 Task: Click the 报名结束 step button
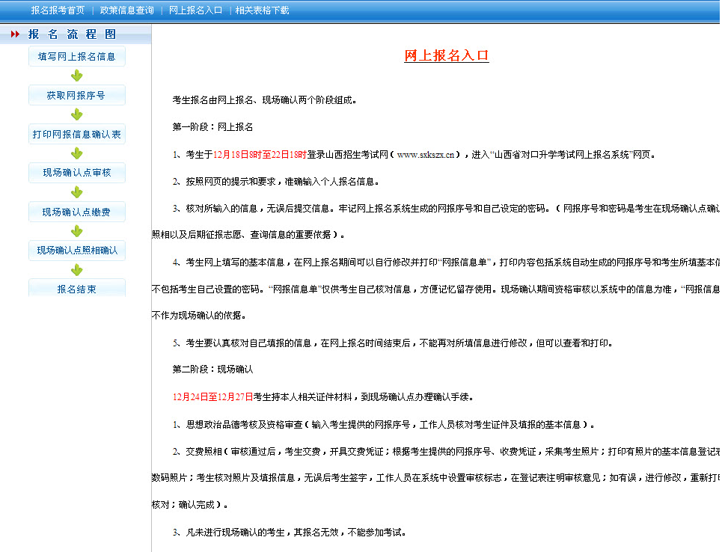pyautogui.click(x=77, y=289)
